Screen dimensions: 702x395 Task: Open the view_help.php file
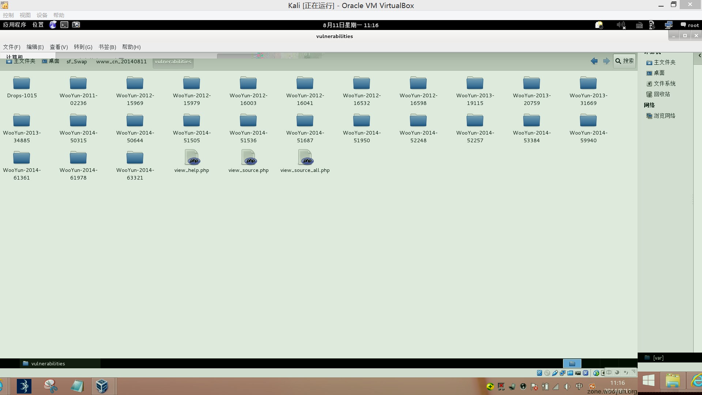192,158
